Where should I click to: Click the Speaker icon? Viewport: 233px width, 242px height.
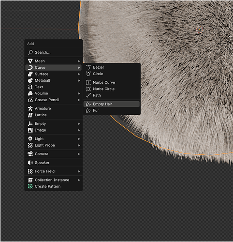pyautogui.click(x=30, y=163)
